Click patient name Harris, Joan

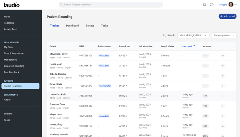pyautogui.click(x=56, y=64)
